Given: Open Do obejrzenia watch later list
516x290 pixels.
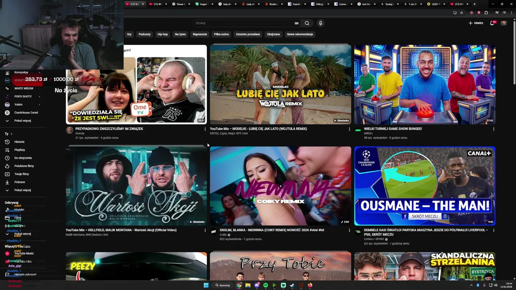Looking at the screenshot, I should coord(23,158).
